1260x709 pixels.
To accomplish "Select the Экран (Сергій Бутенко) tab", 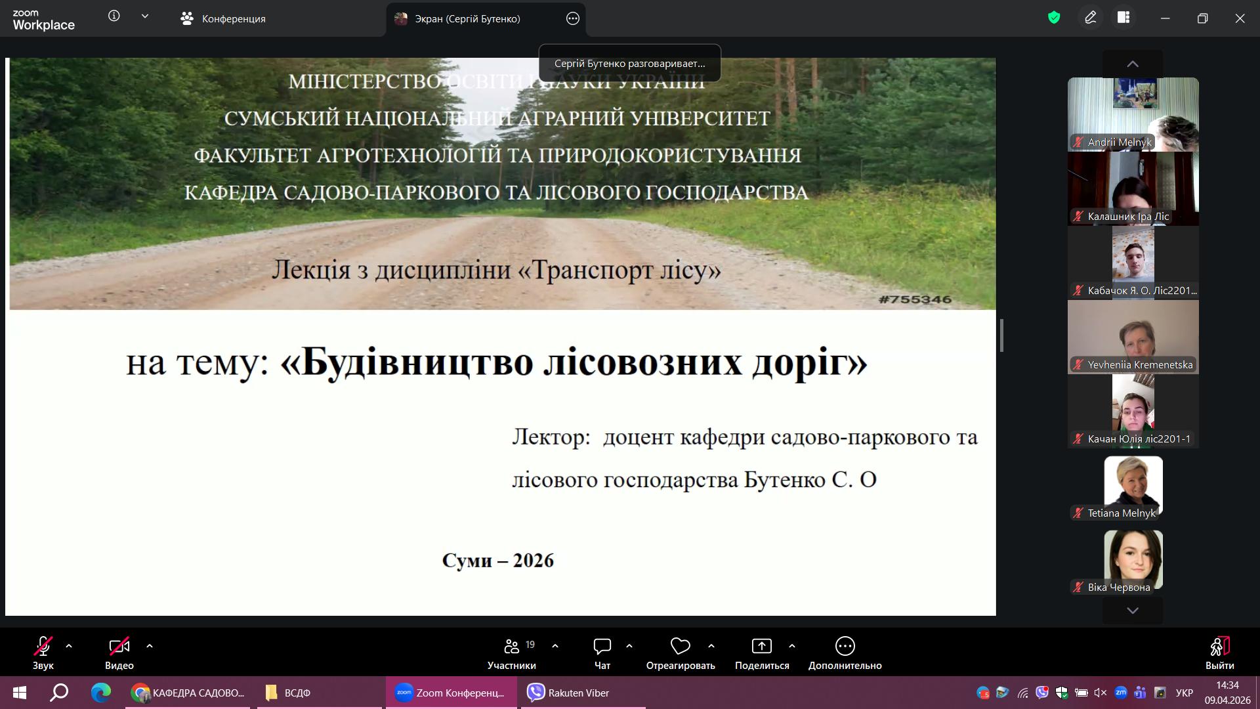I will (467, 18).
